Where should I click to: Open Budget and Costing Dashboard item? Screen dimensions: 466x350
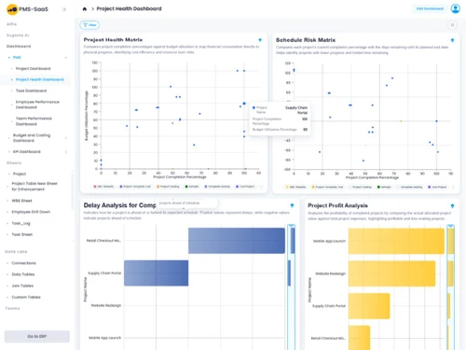[32, 138]
